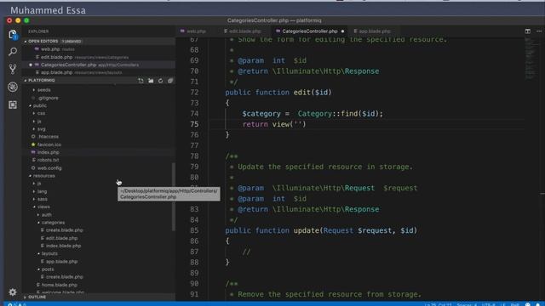Open the favicon.ico file
Image resolution: width=545 pixels, height=306 pixels.
(49, 144)
